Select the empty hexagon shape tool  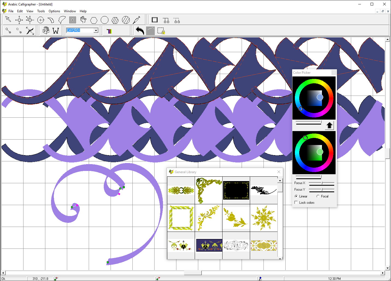pos(94,20)
